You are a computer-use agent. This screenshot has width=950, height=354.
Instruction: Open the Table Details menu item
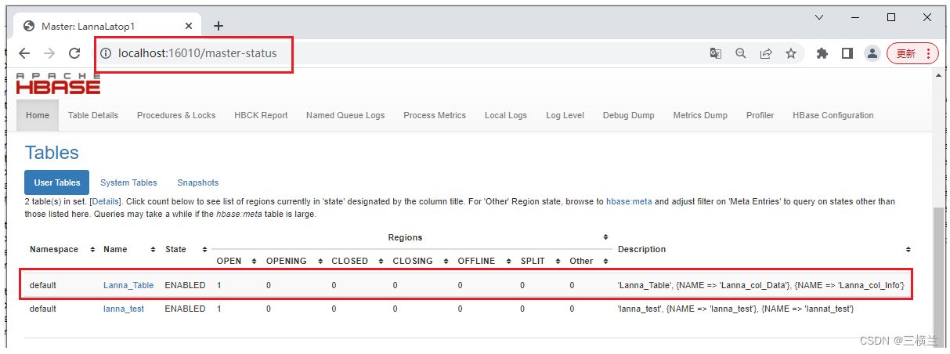[93, 115]
